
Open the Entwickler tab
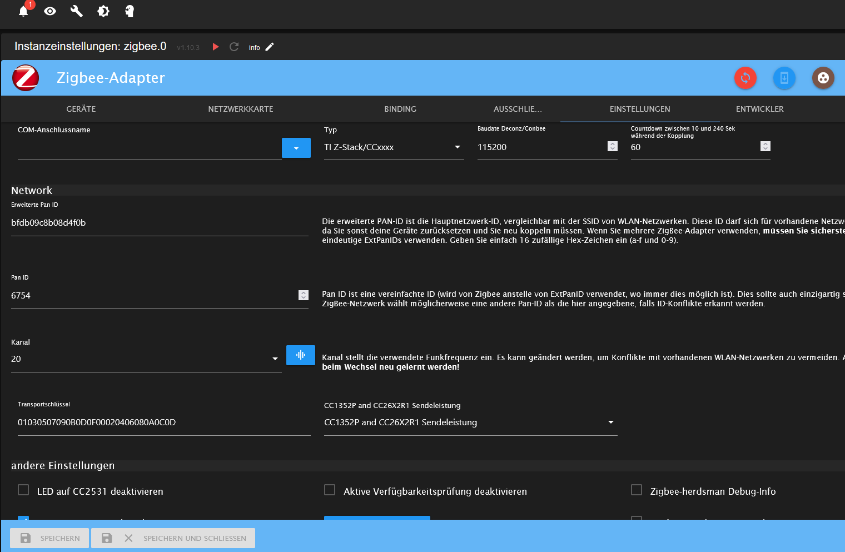(x=760, y=109)
